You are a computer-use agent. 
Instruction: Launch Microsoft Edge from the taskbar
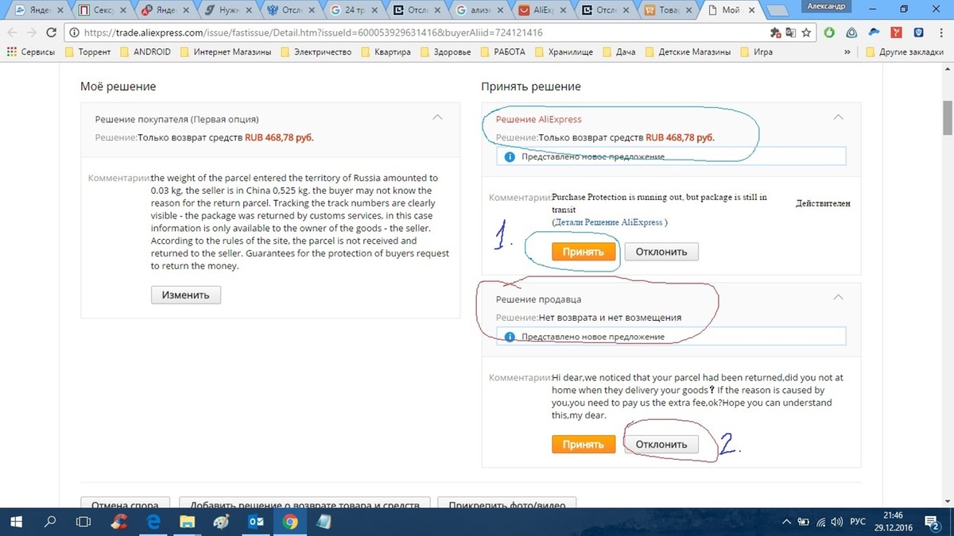[x=153, y=522]
